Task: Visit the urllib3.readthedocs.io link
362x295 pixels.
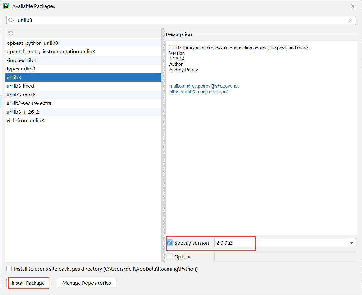Action: (x=198, y=92)
